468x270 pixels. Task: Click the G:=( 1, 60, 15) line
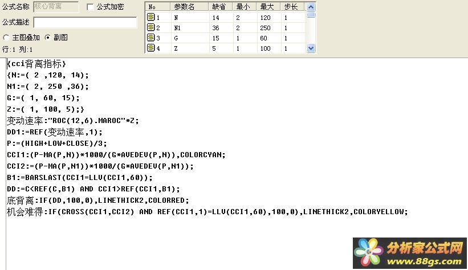(x=43, y=98)
